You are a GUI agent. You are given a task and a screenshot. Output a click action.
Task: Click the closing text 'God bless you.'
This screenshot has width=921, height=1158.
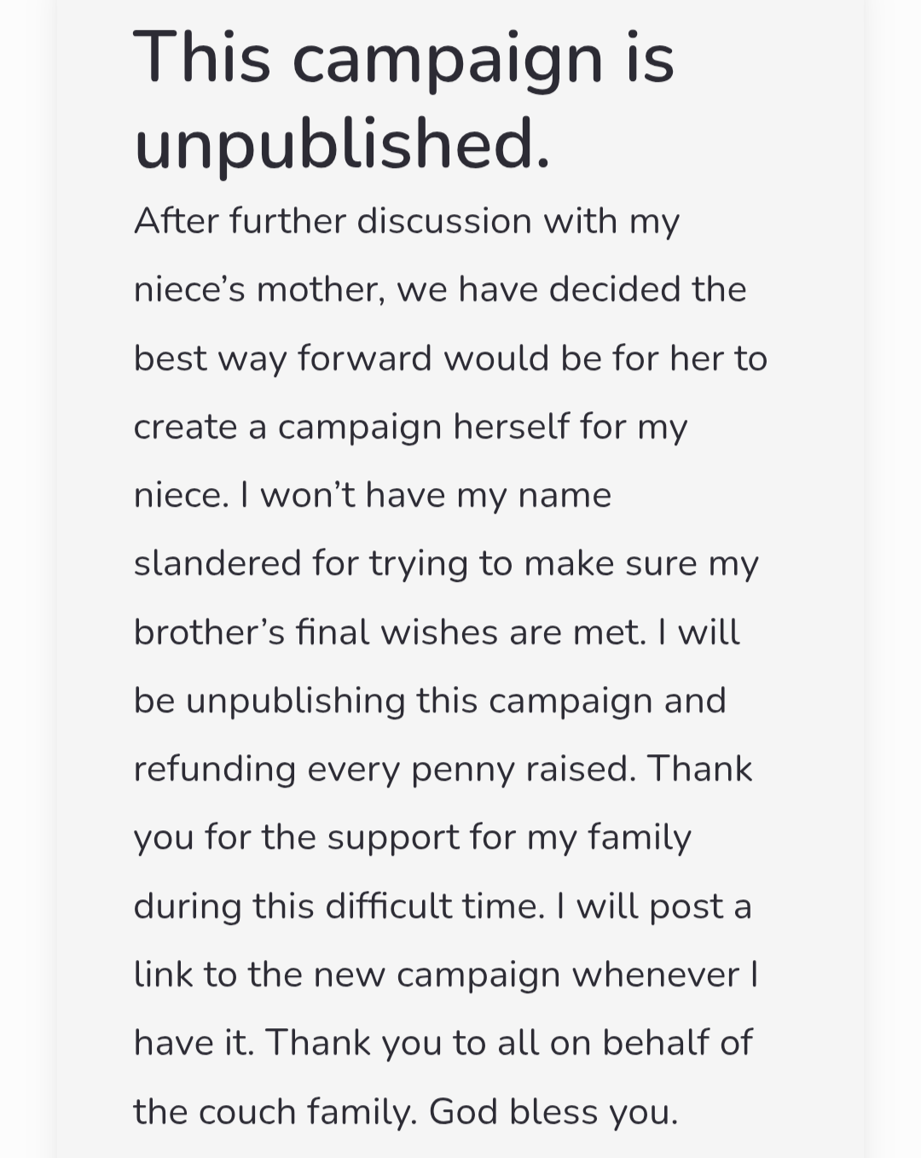[x=553, y=1112]
